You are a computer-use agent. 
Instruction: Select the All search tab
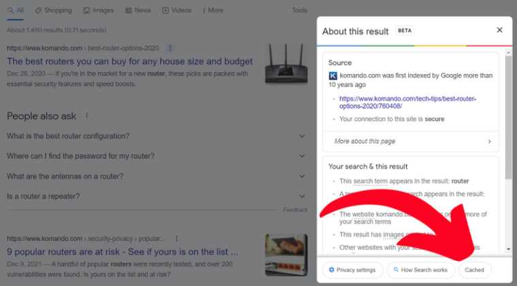point(16,11)
